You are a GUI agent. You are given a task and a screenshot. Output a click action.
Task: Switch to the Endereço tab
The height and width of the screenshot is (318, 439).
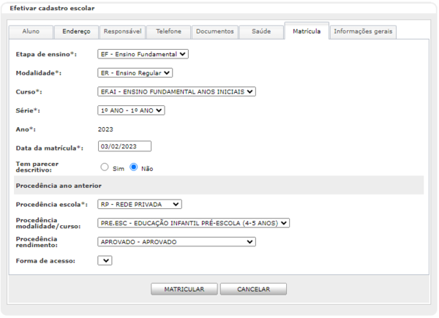(76, 32)
